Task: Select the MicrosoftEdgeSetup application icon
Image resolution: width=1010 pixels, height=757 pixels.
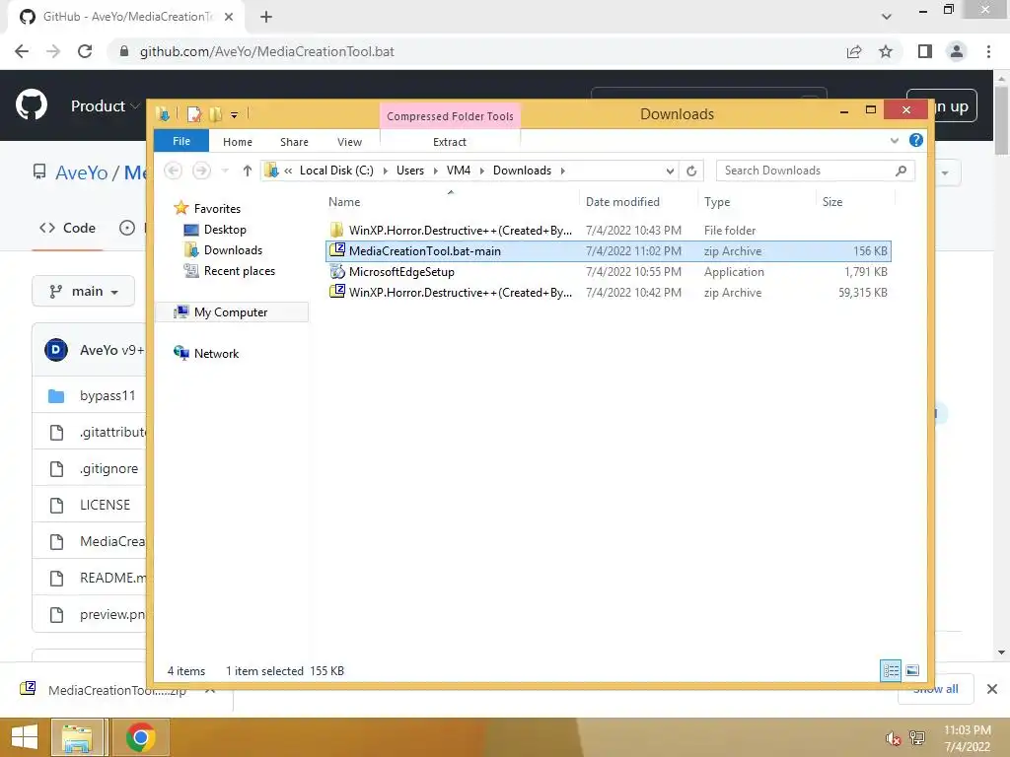Action: [337, 272]
